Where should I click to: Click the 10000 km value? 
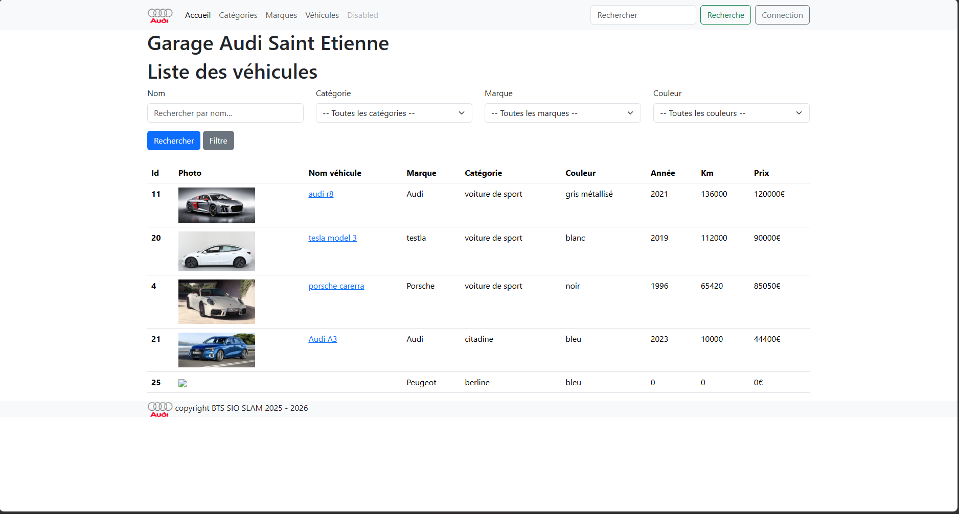[x=712, y=339]
